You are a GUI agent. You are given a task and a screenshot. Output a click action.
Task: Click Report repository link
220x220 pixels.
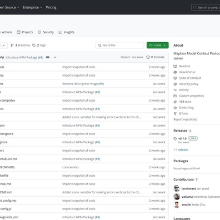click(185, 119)
